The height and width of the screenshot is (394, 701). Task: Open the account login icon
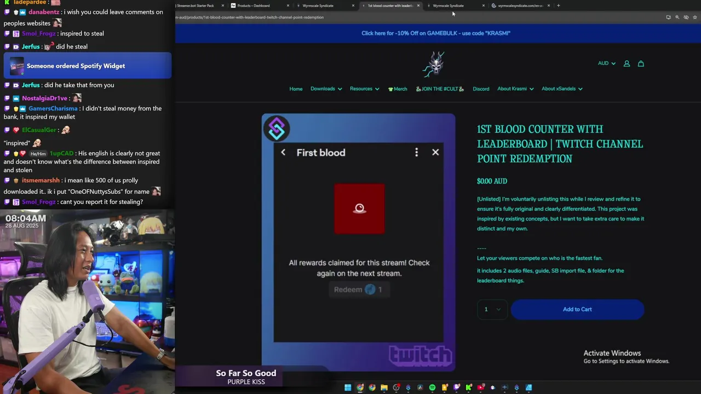627,63
